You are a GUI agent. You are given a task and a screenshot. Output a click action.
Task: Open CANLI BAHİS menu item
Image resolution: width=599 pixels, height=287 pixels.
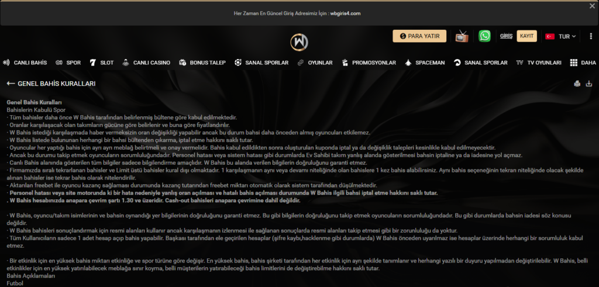click(x=30, y=63)
